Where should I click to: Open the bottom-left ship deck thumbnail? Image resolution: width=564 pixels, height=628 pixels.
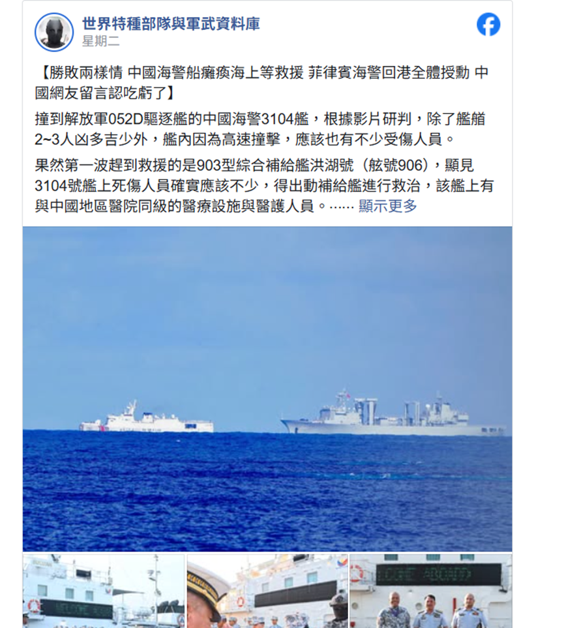104,591
